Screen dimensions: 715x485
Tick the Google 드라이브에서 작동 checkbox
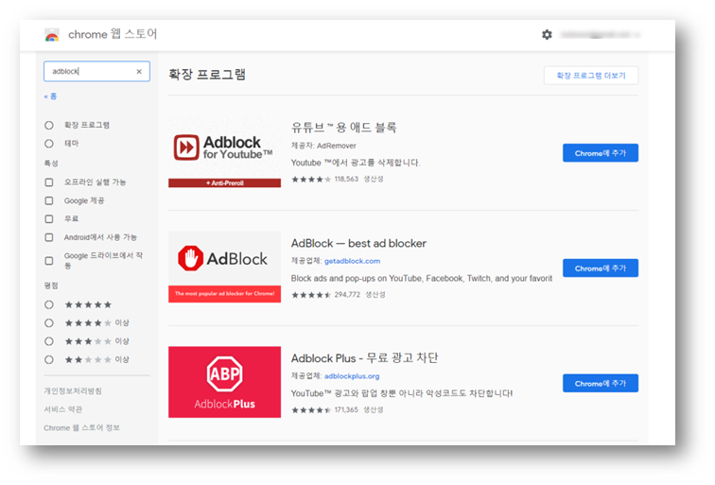pos(49,261)
